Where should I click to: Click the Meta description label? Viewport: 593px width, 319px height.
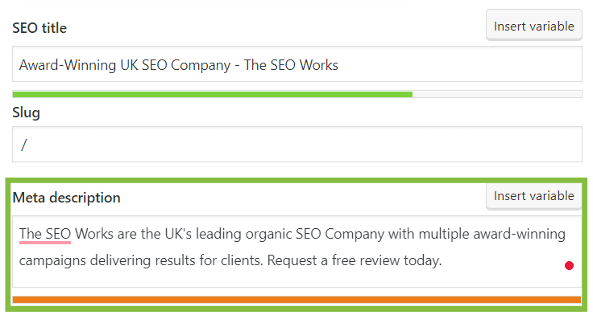pyautogui.click(x=67, y=198)
